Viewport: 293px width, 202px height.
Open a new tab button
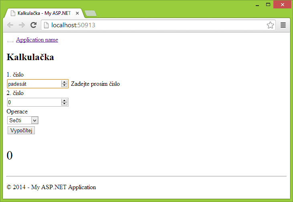click(91, 13)
